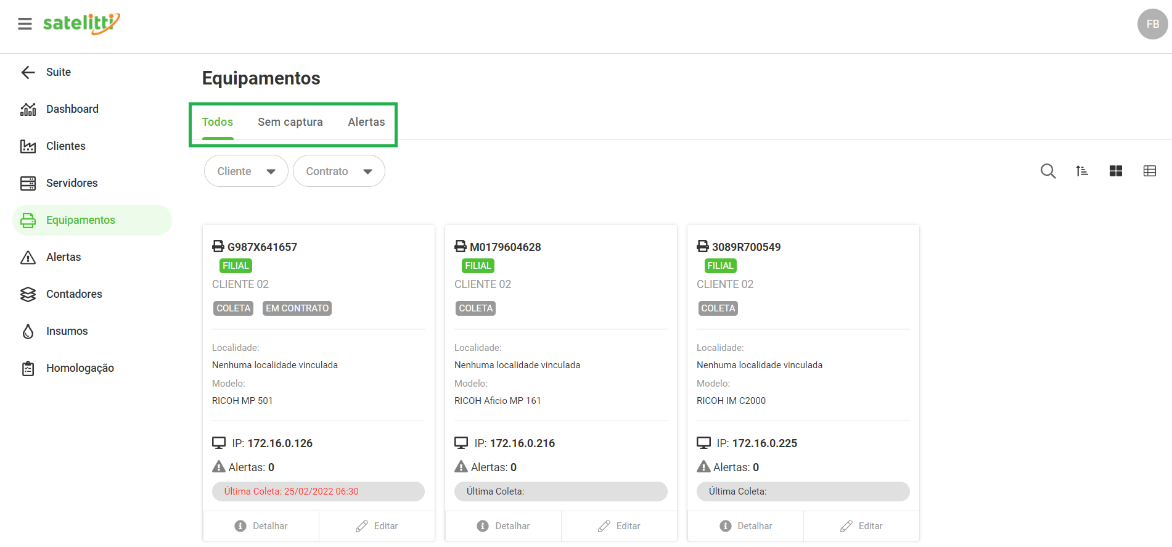Expand the Contrato filter dropdown

coord(339,171)
